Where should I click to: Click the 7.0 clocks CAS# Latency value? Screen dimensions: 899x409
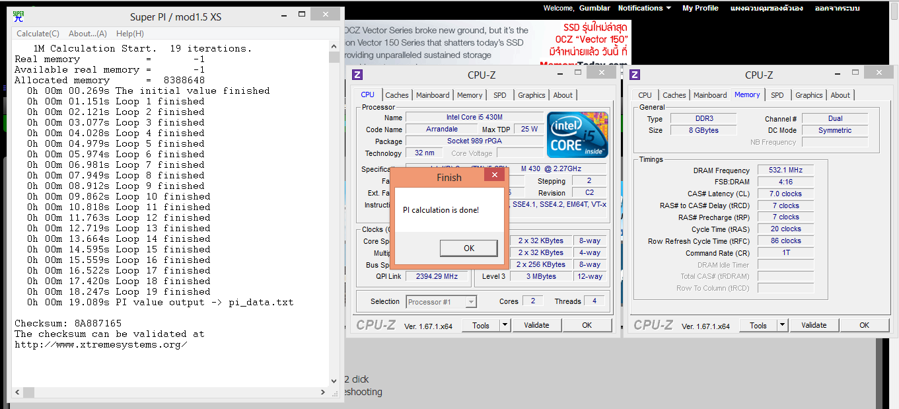point(785,194)
